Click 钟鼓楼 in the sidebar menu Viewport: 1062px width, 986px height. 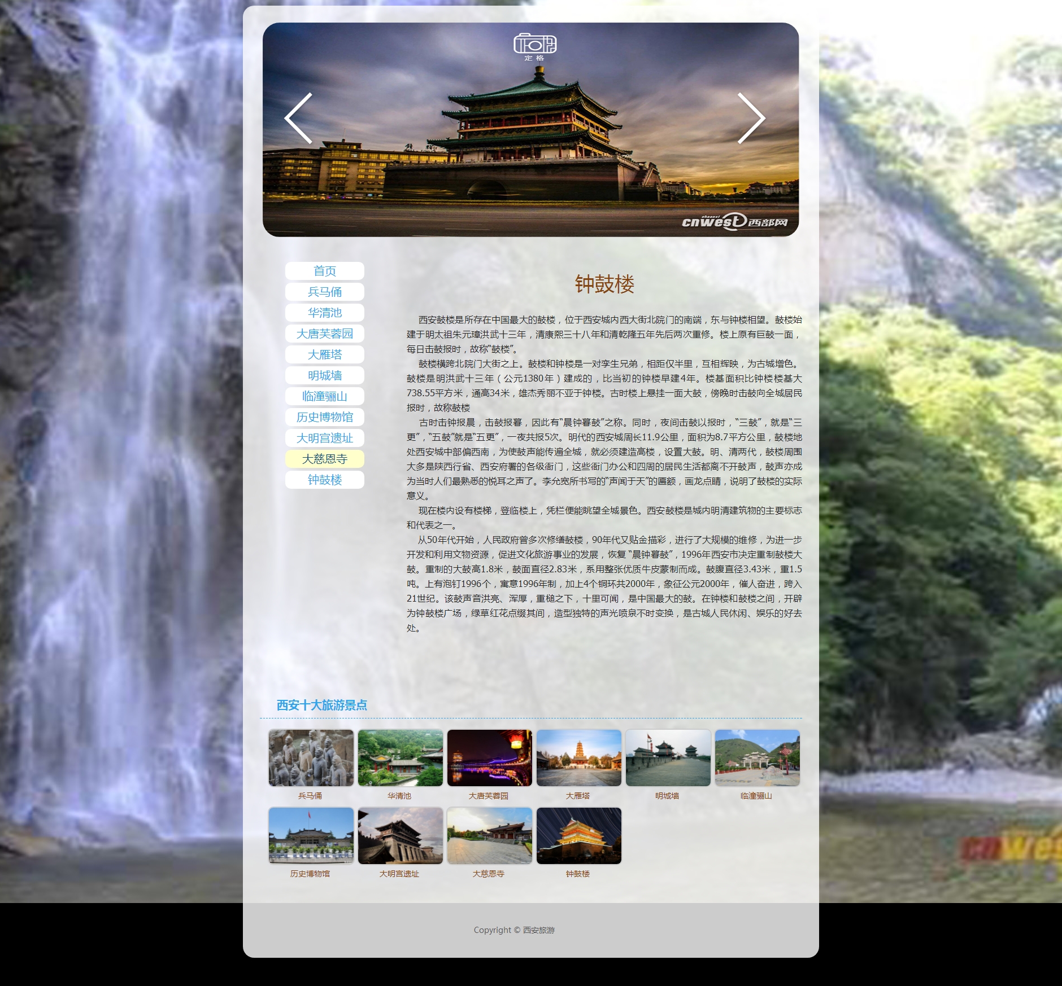pyautogui.click(x=325, y=480)
